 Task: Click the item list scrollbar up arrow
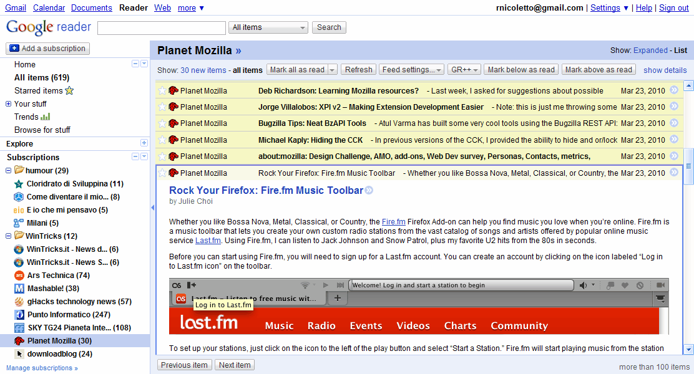click(x=688, y=86)
